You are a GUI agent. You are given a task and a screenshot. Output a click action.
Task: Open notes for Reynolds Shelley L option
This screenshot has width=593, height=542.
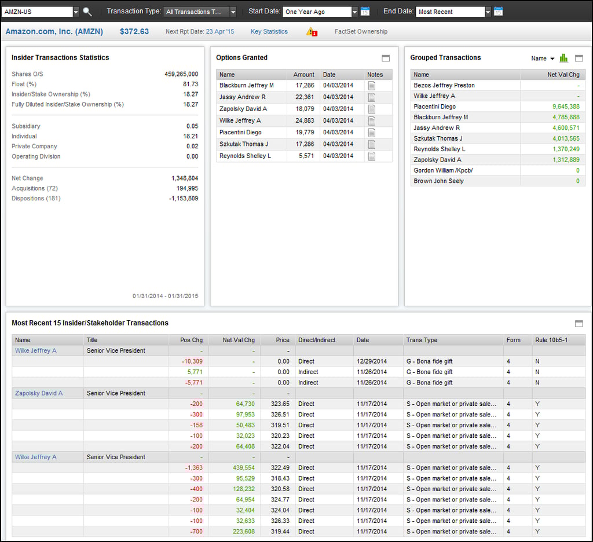coord(372,156)
